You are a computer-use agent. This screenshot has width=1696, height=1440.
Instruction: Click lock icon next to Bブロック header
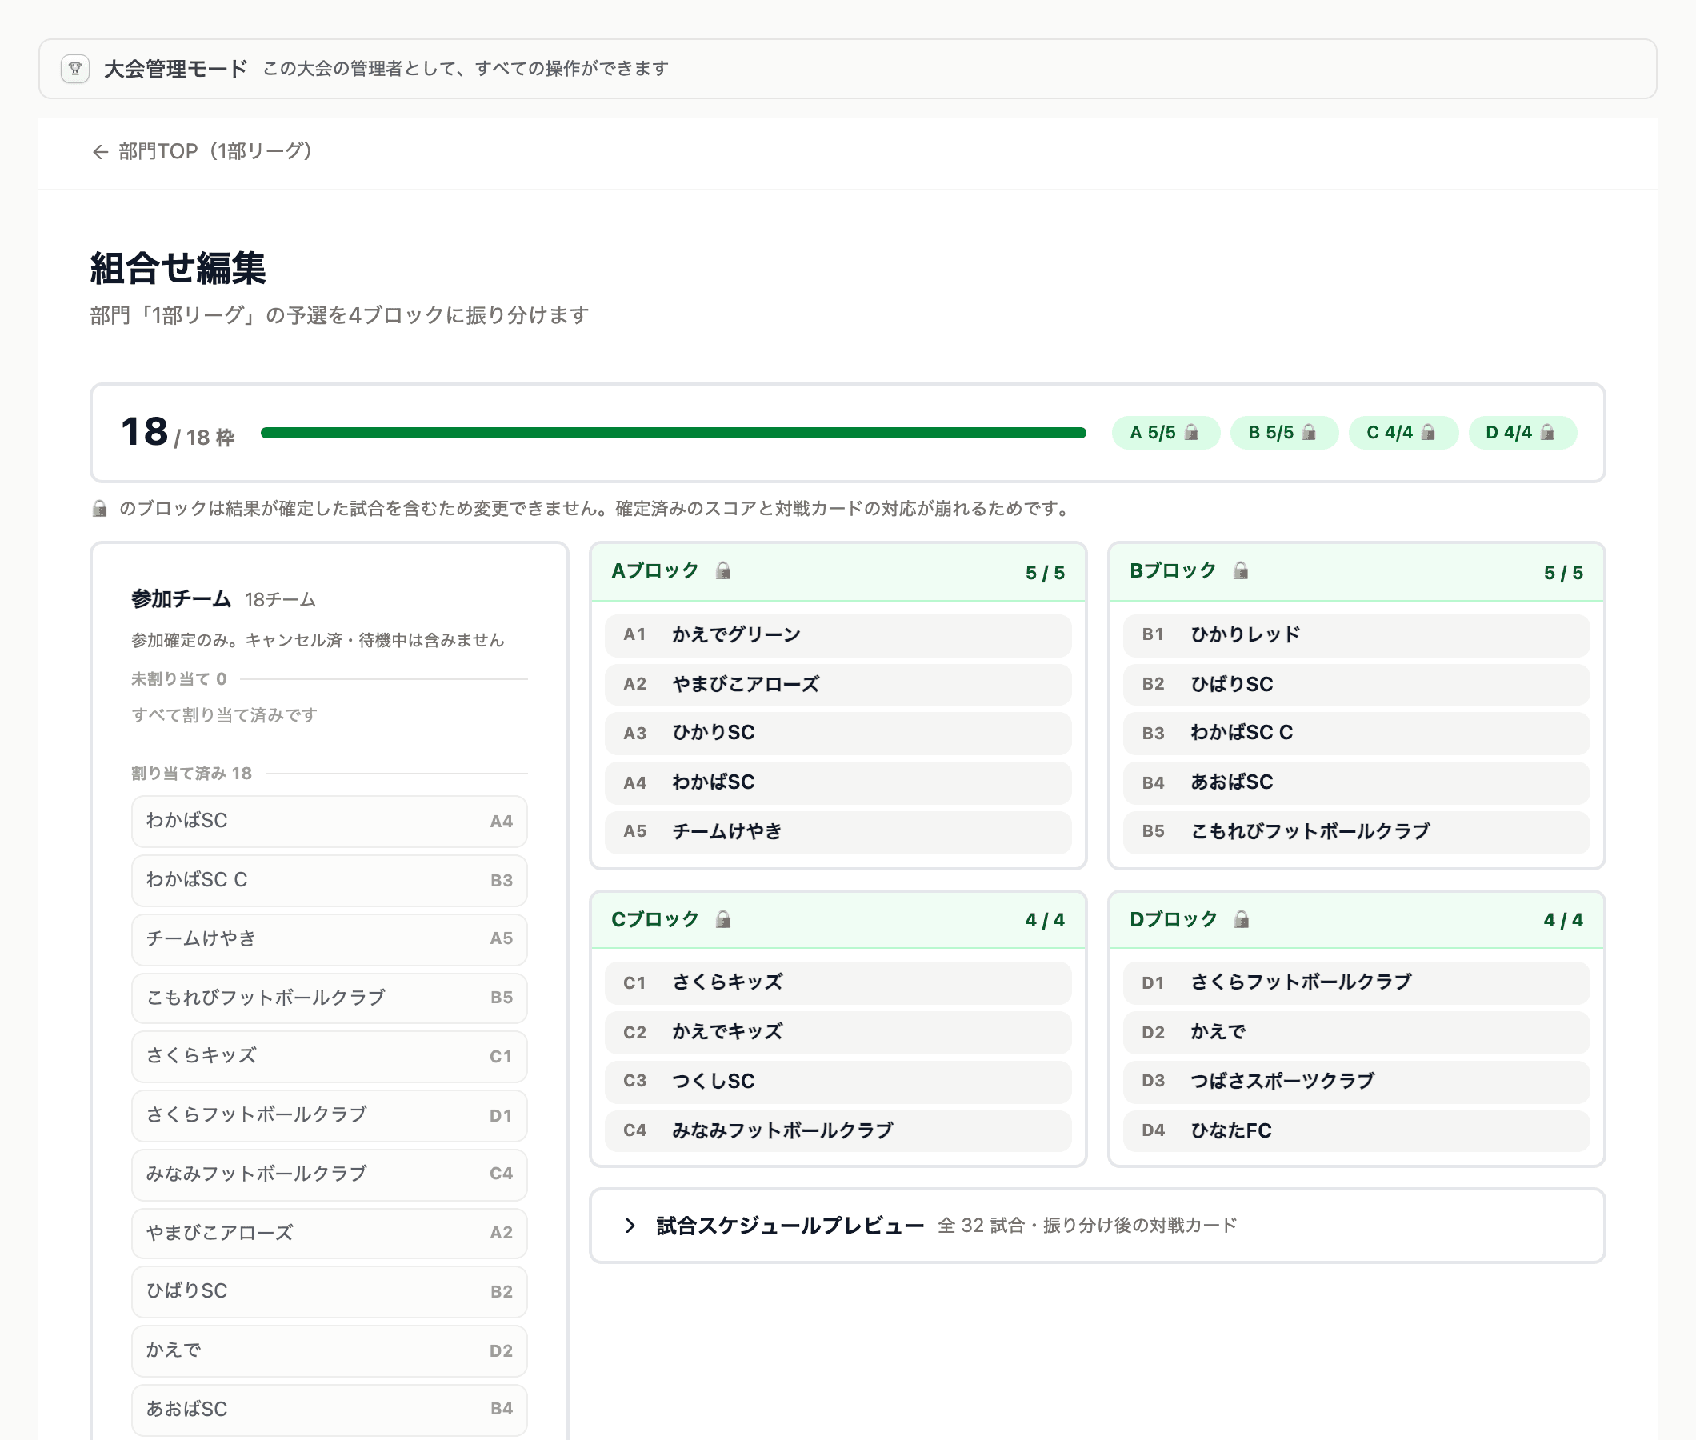[x=1241, y=570]
